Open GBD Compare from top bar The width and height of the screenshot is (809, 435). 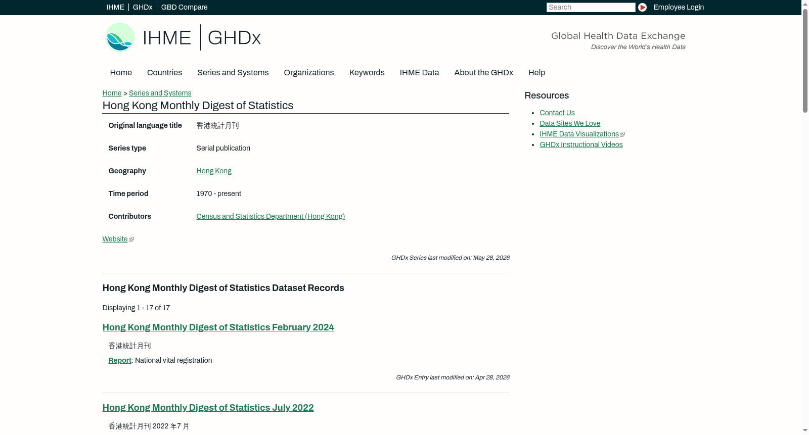185,7
